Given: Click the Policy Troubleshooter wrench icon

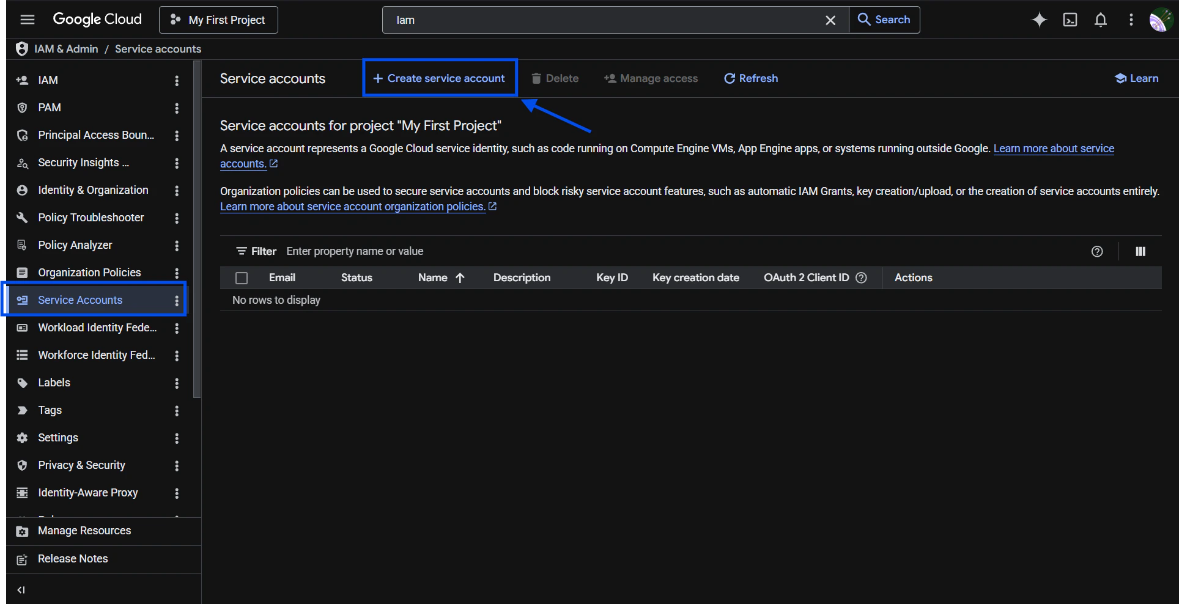Looking at the screenshot, I should [x=22, y=218].
